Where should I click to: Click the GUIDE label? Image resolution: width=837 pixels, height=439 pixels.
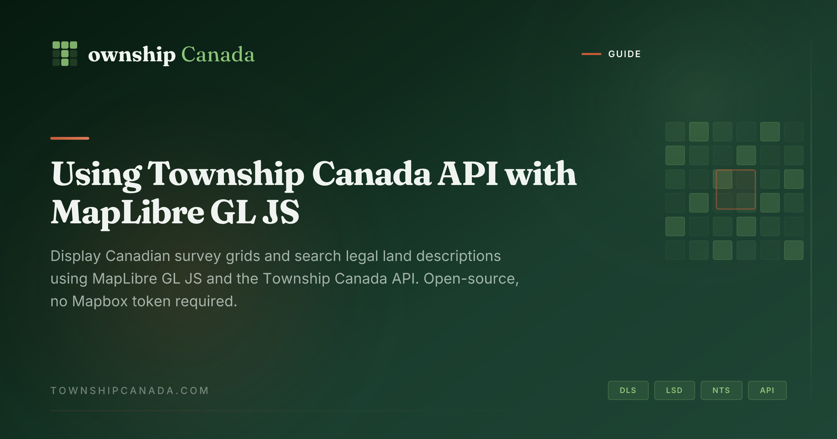[625, 54]
